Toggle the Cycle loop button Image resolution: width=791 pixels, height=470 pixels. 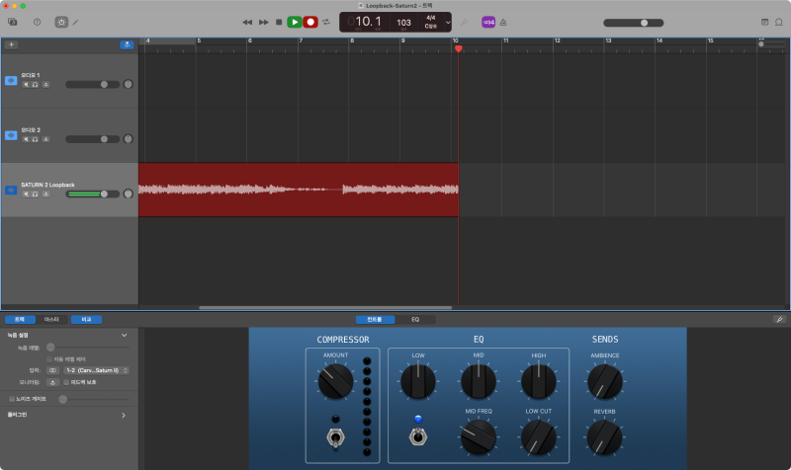click(326, 22)
